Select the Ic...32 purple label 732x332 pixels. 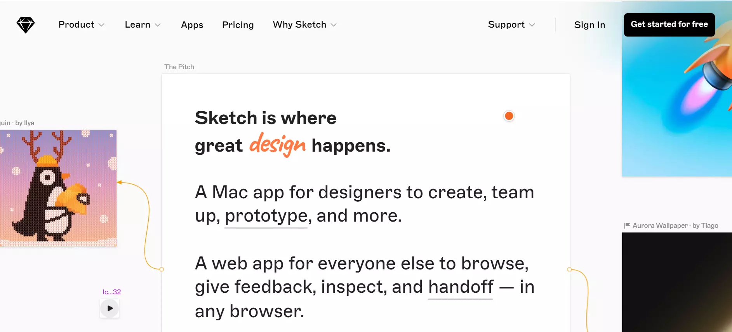(x=112, y=292)
